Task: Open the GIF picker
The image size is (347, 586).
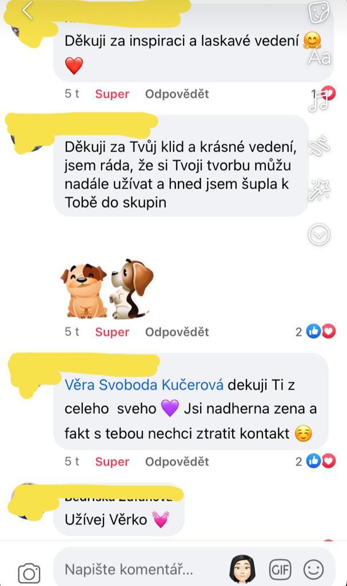Action: pyautogui.click(x=280, y=569)
